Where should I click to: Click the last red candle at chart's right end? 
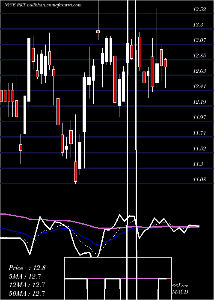click(165, 63)
